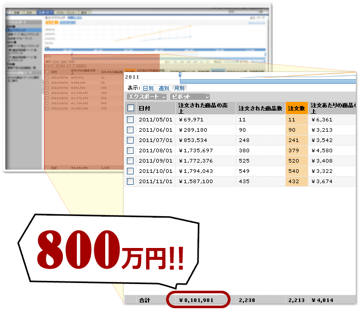Check the select-all checkbox beside 日付 header
Image resolution: width=361 pixels, height=319 pixels.
(x=130, y=108)
